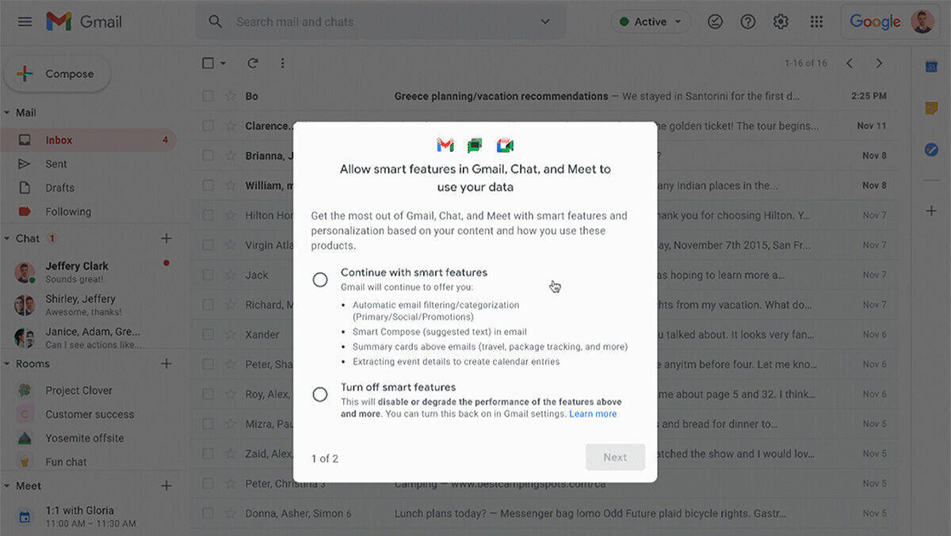Open the Shirley, Jeffery chat
951x536 pixels.
88,305
